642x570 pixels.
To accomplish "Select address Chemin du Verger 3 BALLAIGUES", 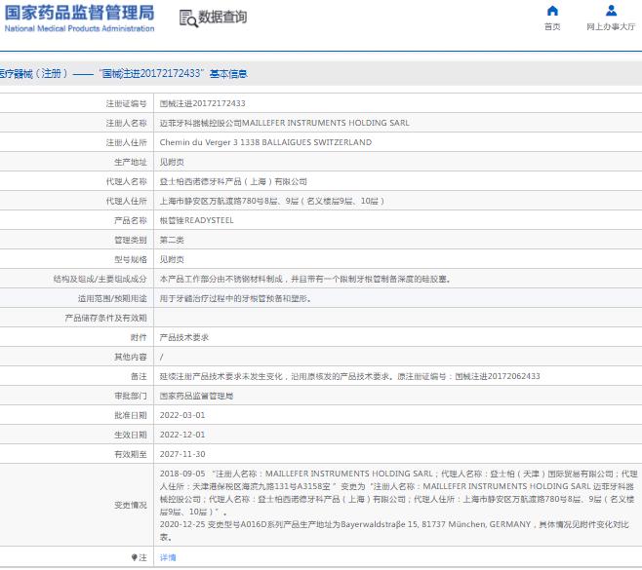I will coord(265,142).
